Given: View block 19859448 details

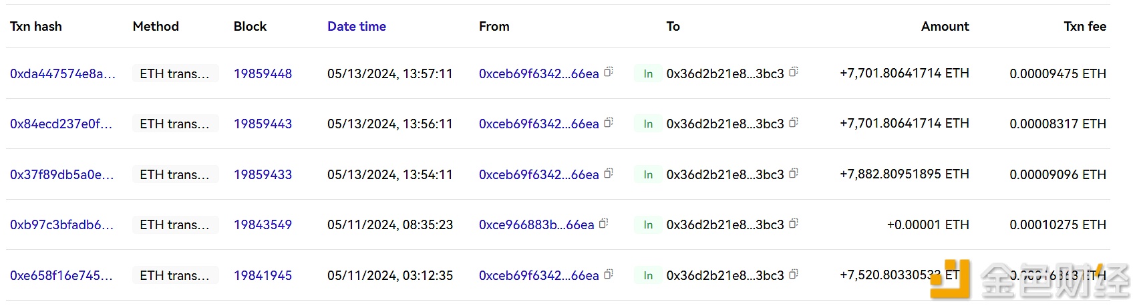Looking at the screenshot, I should [x=263, y=74].
